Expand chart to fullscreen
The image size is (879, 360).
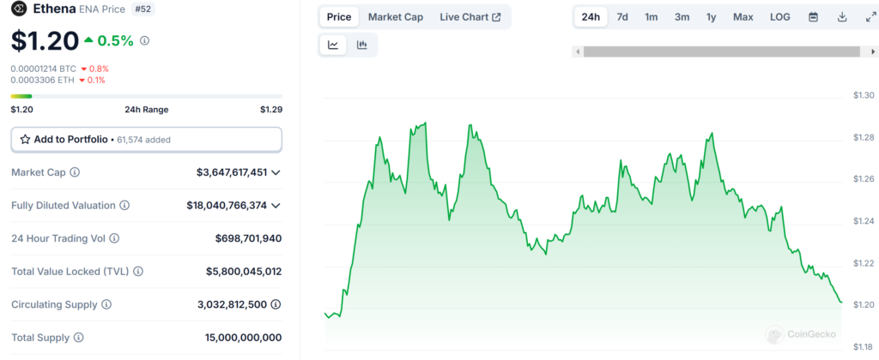click(870, 17)
